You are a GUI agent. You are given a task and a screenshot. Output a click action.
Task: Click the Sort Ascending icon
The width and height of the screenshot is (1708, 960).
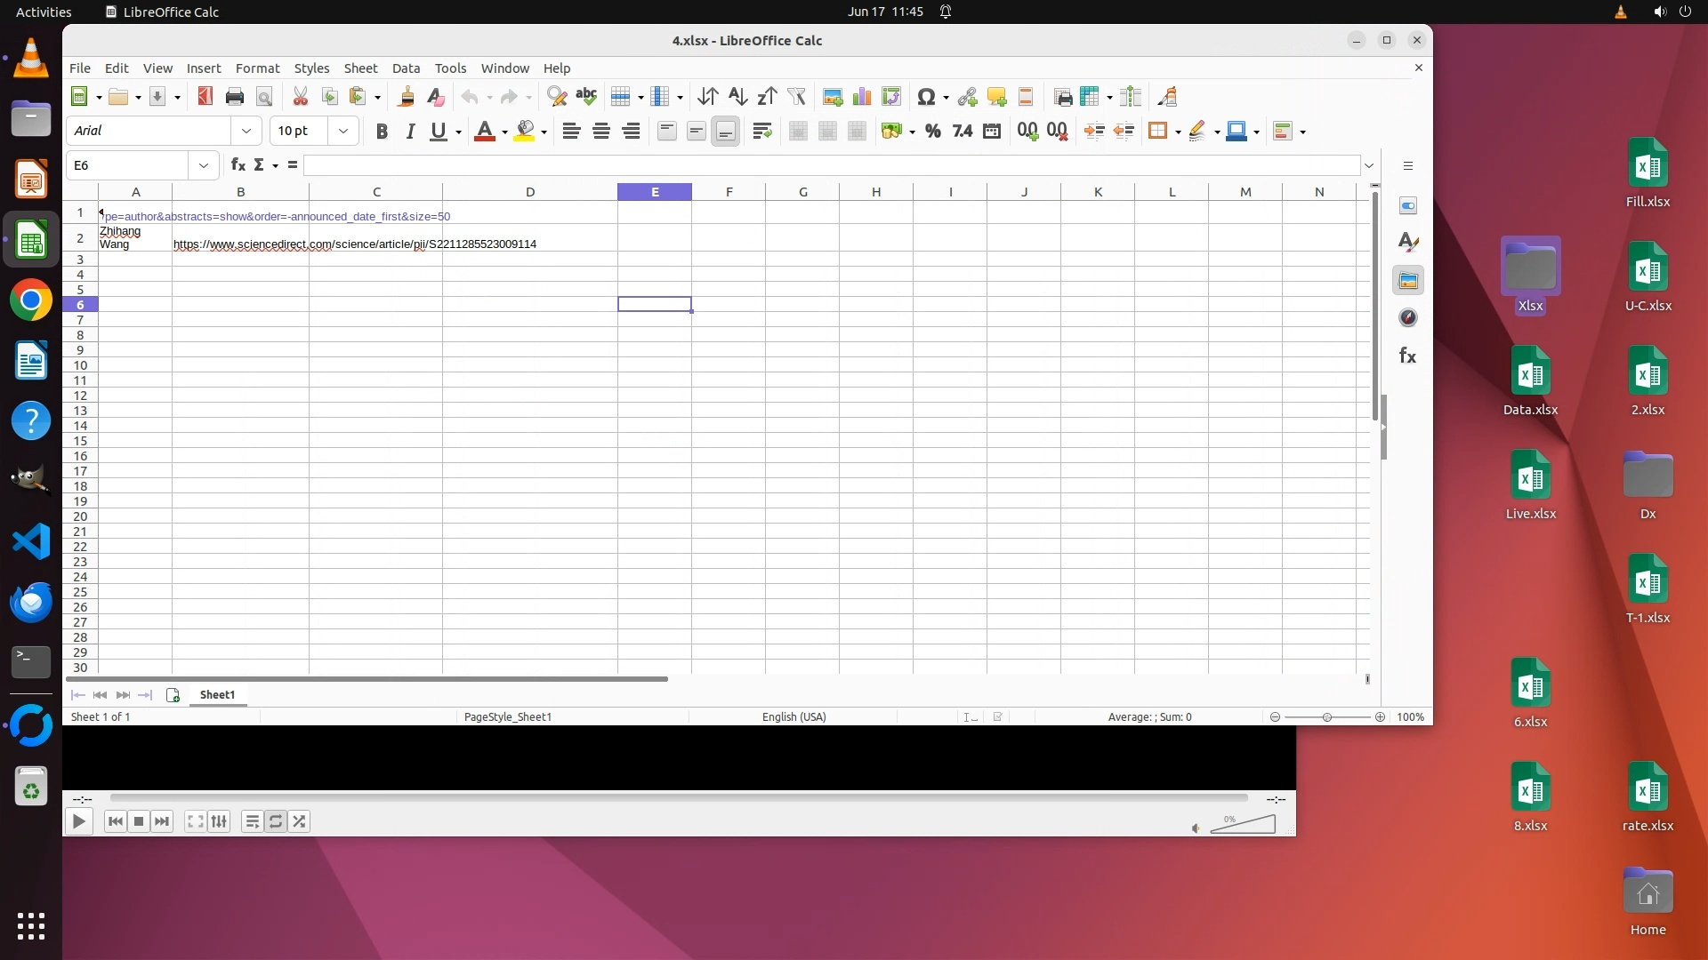pyautogui.click(x=737, y=97)
